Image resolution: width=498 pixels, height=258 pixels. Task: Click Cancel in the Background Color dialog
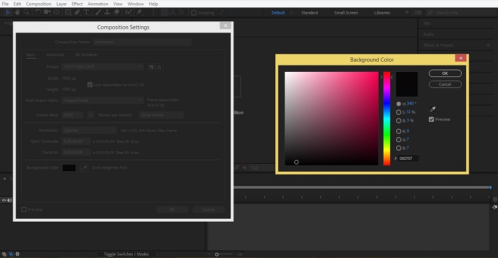pos(445,84)
